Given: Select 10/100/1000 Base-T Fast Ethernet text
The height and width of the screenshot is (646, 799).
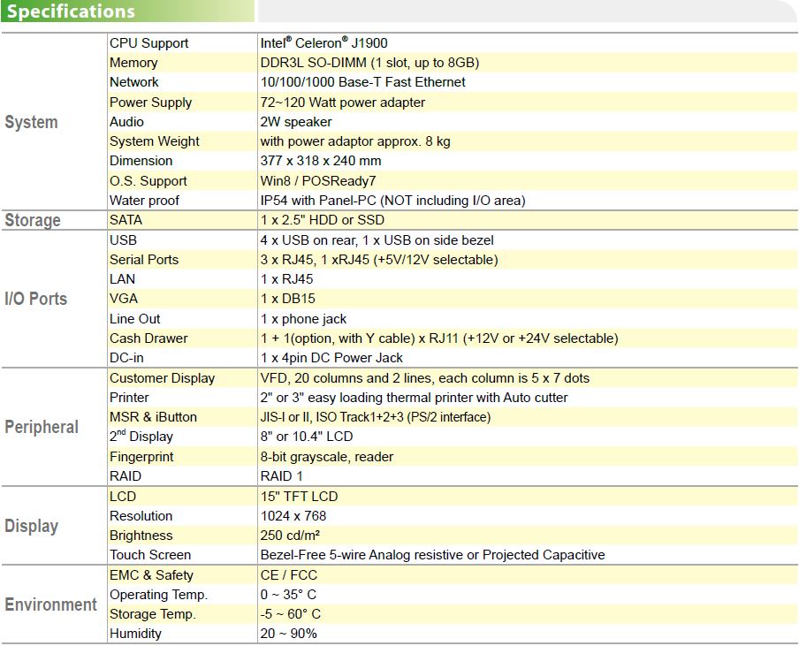Looking at the screenshot, I should point(362,82).
